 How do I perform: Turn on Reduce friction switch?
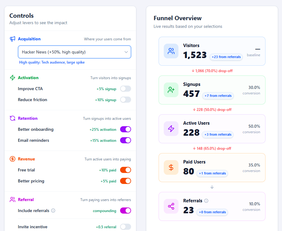[126, 100]
